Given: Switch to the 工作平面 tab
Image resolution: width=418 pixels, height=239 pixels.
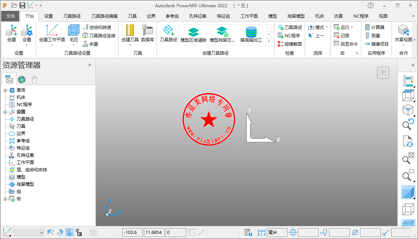Looking at the screenshot, I should point(249,16).
